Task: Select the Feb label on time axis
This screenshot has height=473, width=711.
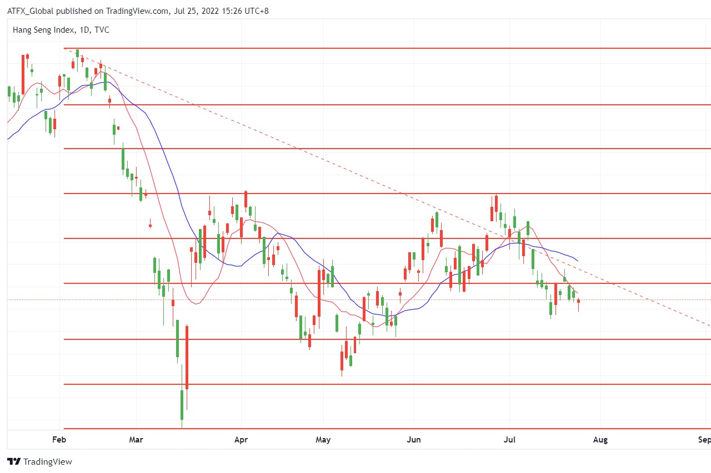Action: coord(59,440)
